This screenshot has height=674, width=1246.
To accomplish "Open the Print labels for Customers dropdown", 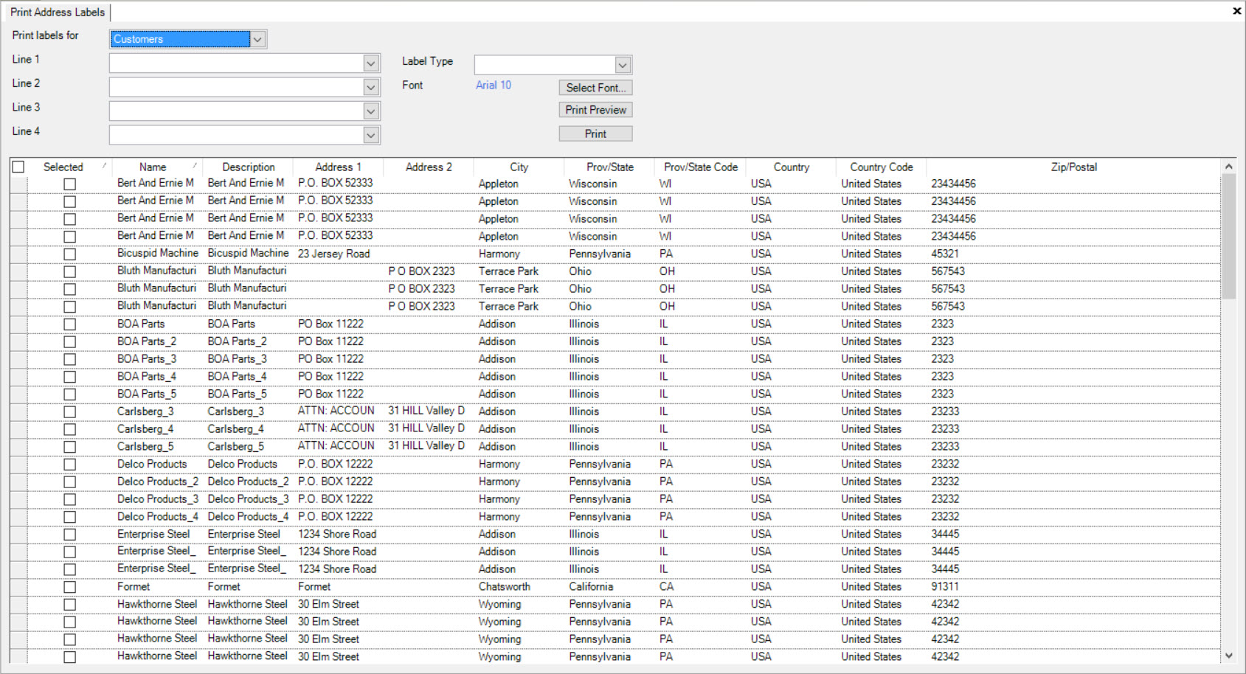I will click(x=257, y=39).
